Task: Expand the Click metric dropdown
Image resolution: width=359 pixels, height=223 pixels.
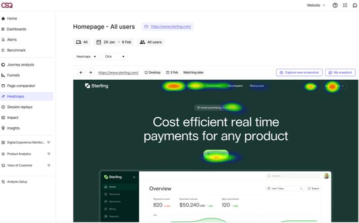Action: point(114,57)
